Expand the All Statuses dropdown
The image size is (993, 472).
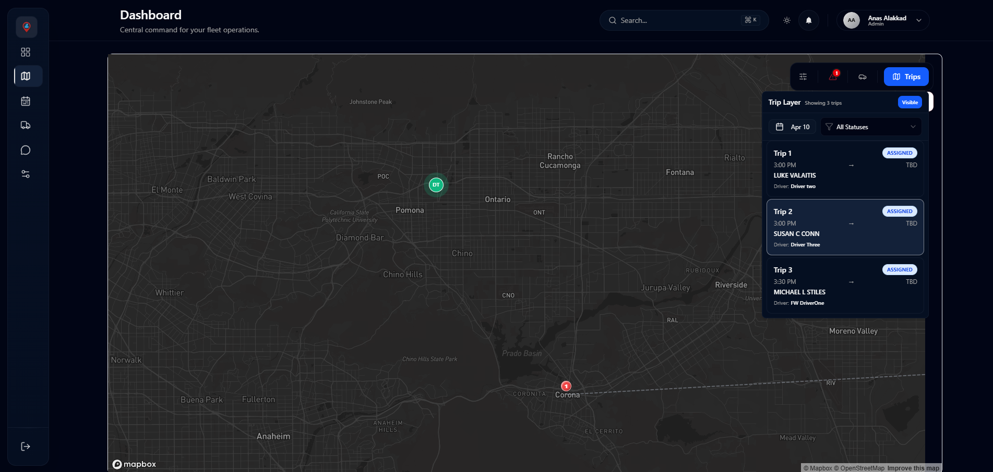pyautogui.click(x=870, y=127)
